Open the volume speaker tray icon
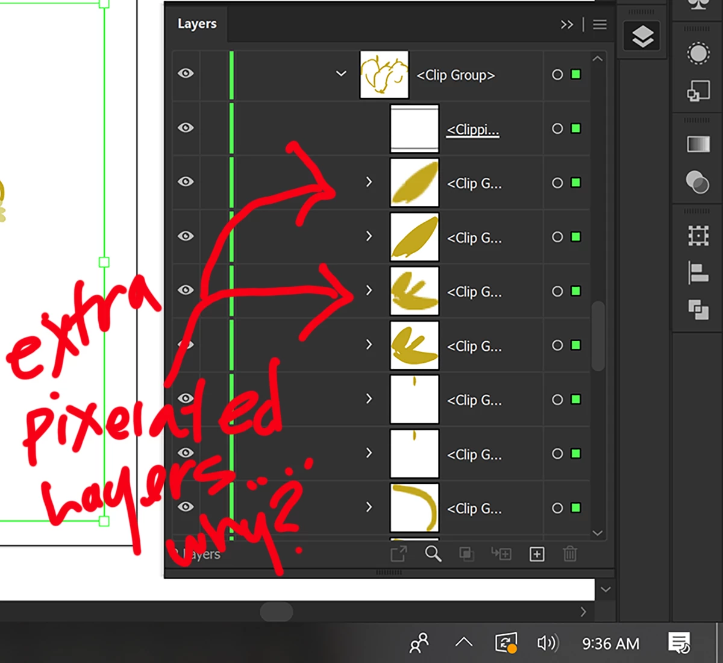 (x=547, y=644)
